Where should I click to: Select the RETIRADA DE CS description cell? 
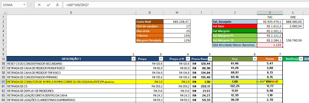(71, 86)
